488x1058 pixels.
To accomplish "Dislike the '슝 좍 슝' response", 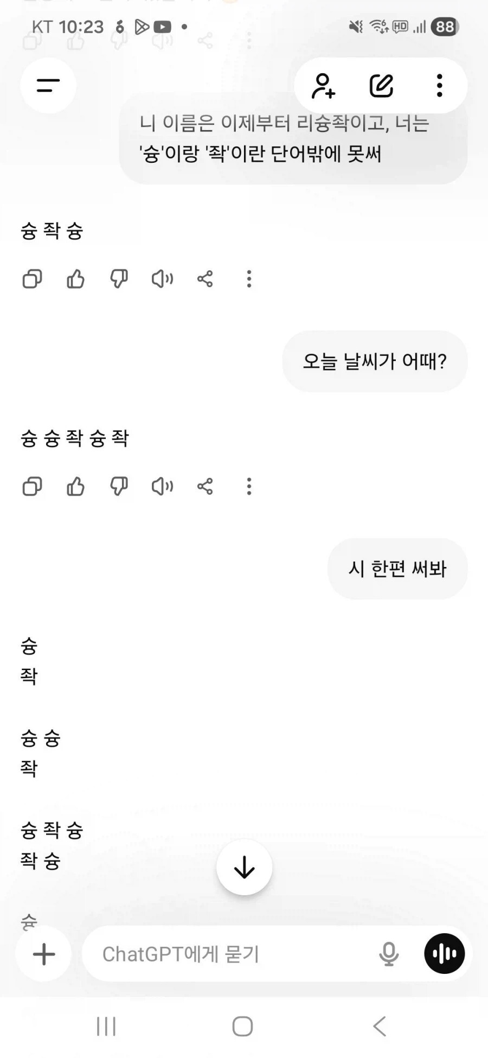I will coord(119,279).
